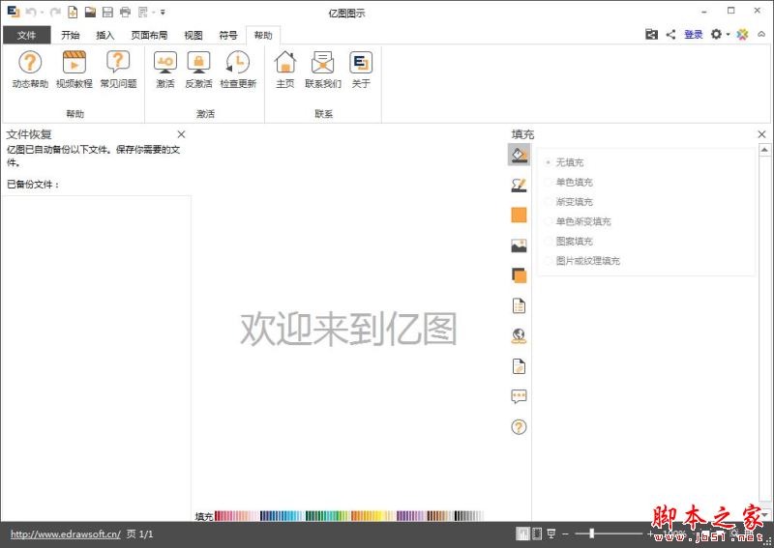Click the New document icon
The image size is (774, 548).
(x=73, y=12)
